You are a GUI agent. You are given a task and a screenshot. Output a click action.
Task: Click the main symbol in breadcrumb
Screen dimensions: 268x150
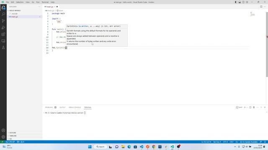(60, 10)
